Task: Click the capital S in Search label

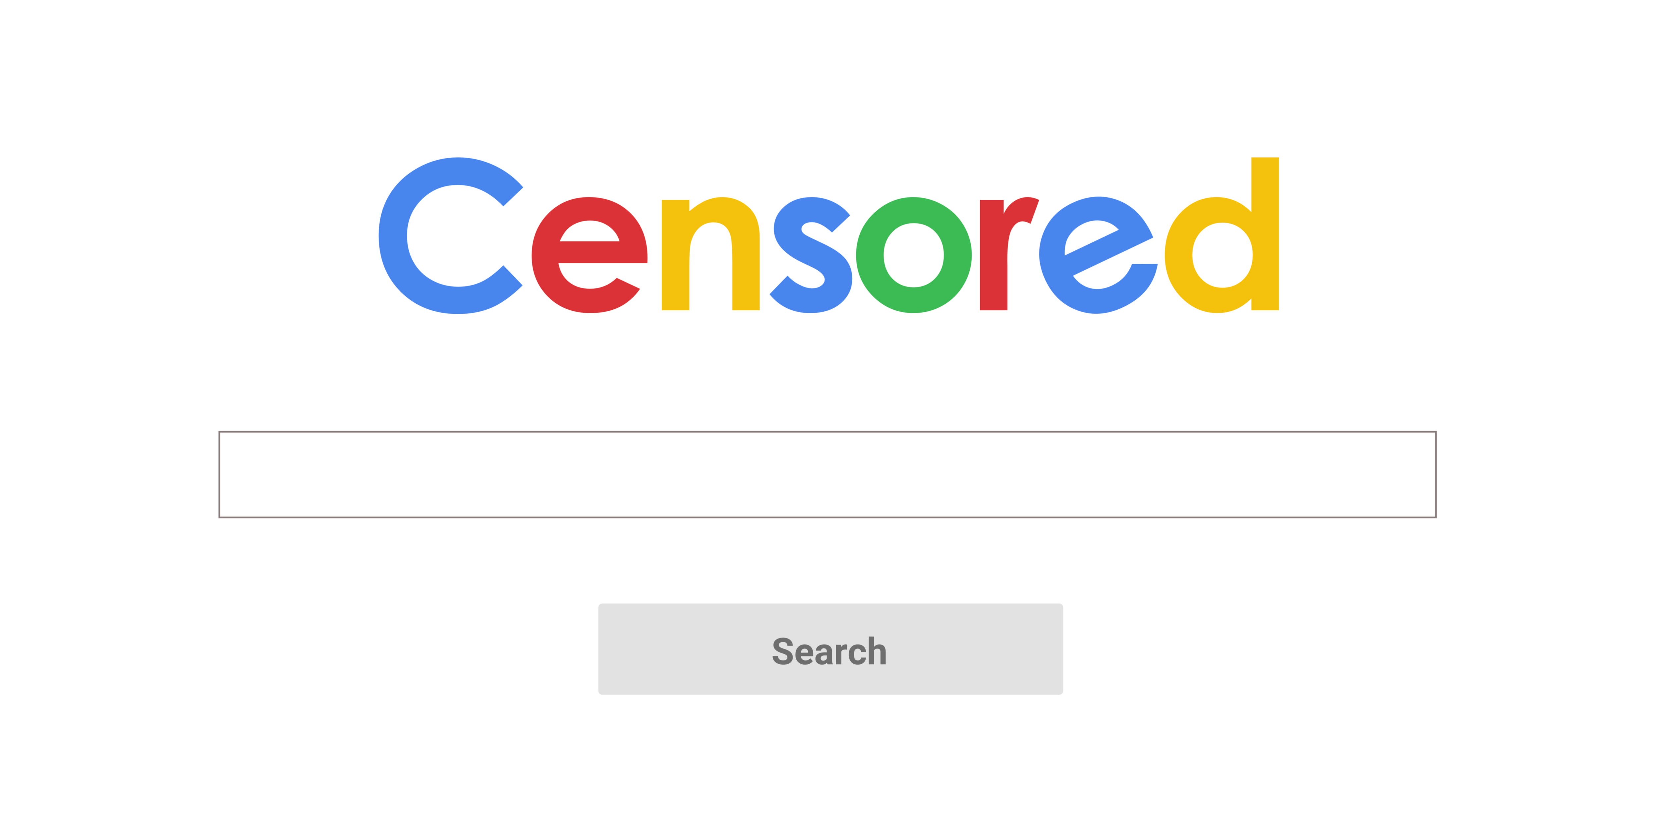Action: tap(783, 650)
